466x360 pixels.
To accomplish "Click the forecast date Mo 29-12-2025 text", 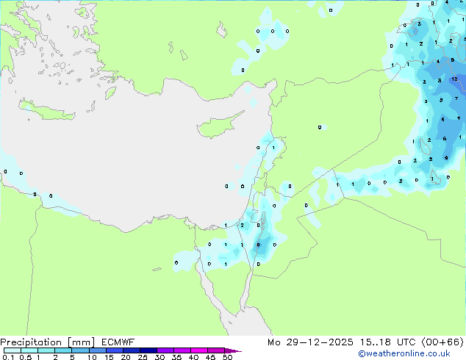I will (310, 342).
